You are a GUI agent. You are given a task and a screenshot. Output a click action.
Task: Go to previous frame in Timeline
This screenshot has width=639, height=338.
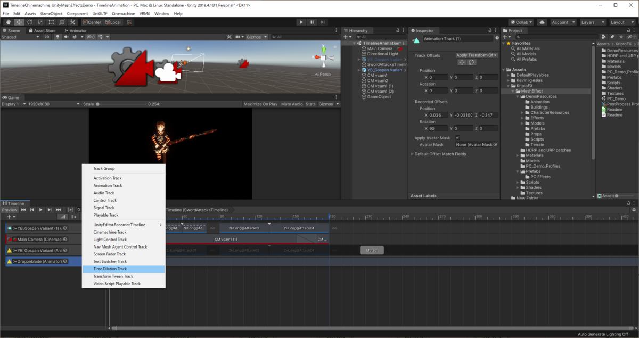32,210
